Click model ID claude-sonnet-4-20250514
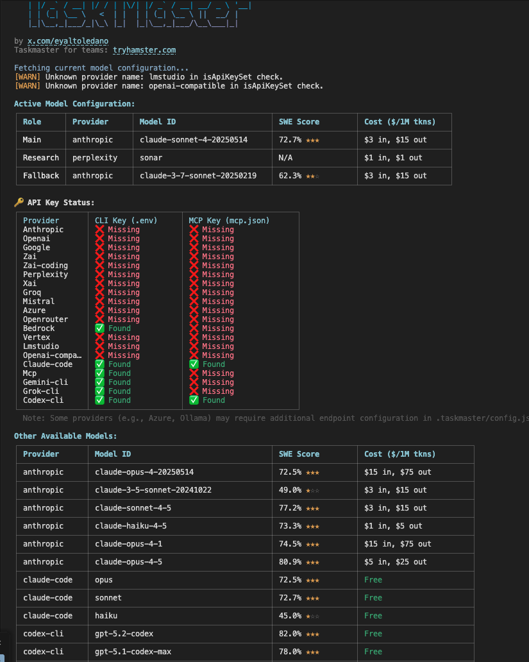This screenshot has height=662, width=529. coord(194,140)
